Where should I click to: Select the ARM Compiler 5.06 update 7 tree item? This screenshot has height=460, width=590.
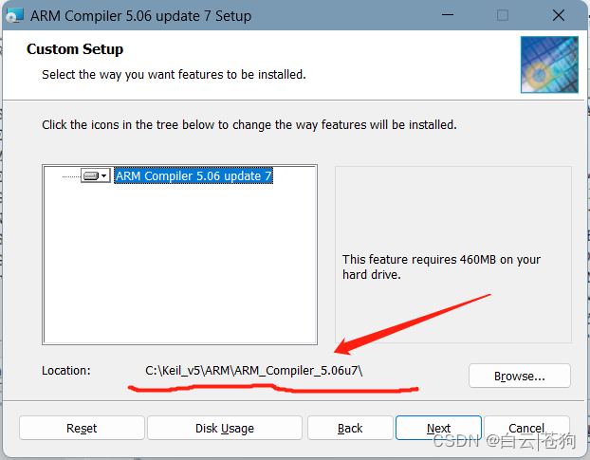(194, 176)
